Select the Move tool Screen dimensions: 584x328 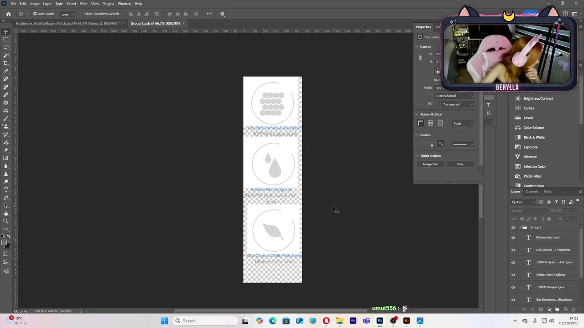coord(6,31)
